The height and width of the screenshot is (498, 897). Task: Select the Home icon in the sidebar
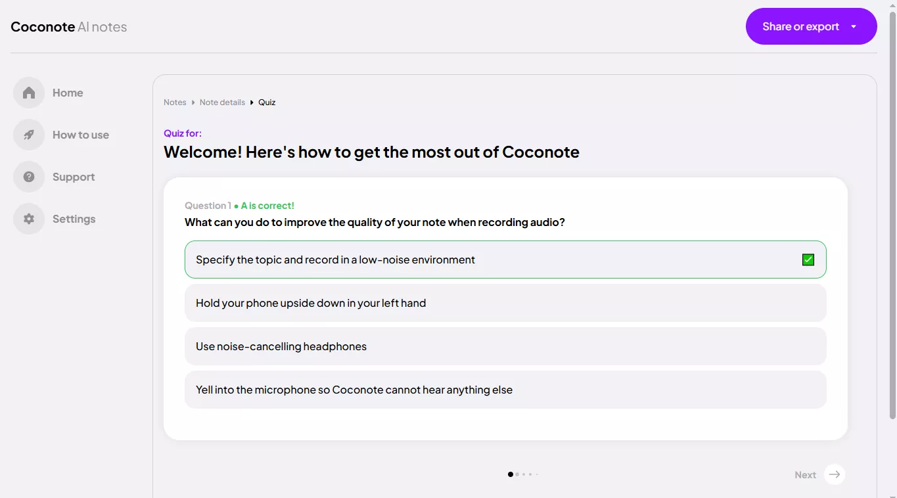click(29, 93)
